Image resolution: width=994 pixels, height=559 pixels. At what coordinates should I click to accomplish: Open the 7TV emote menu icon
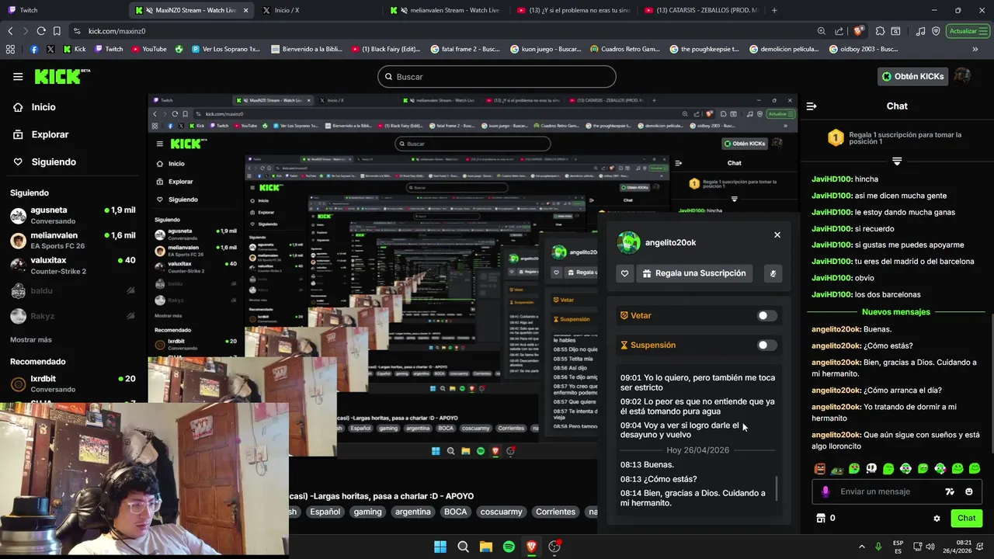[949, 491]
